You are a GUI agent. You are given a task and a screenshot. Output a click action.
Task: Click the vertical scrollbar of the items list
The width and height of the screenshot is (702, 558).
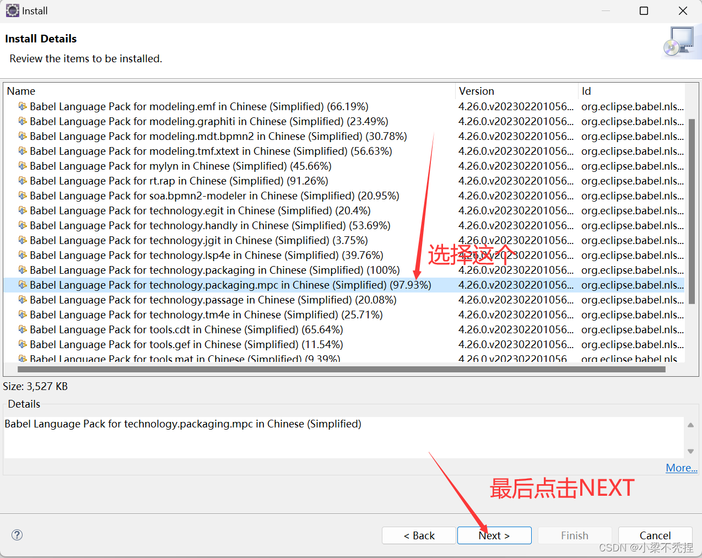(692, 212)
